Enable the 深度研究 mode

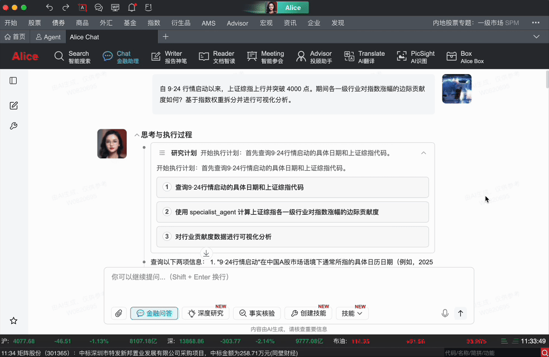[206, 313]
